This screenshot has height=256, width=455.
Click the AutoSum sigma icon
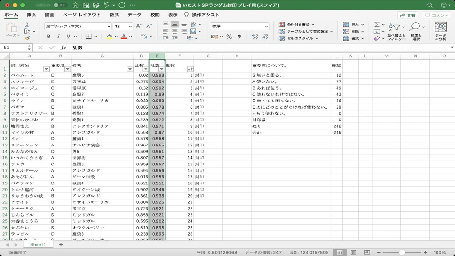coord(377,24)
